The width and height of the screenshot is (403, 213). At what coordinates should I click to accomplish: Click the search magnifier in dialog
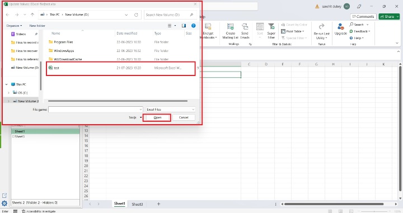(x=192, y=15)
